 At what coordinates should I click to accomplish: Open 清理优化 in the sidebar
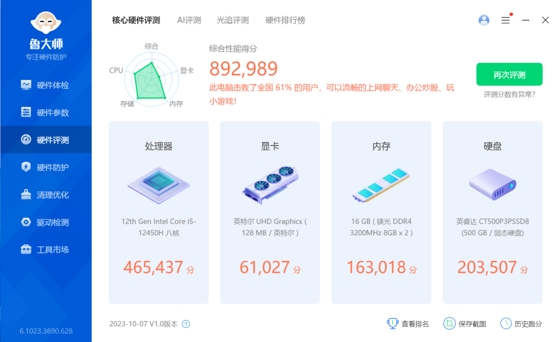coord(46,195)
